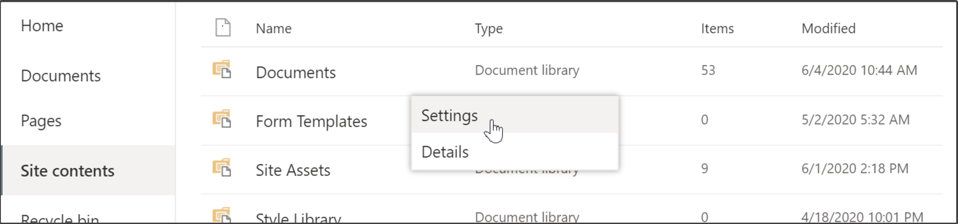Sort by the Modified column header
The image size is (958, 224).
coord(828,29)
